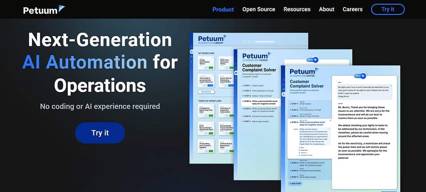Viewport: 426px width, 192px height.
Task: Expand Step 7 Send reply emails in Editor
Action: 303,177
